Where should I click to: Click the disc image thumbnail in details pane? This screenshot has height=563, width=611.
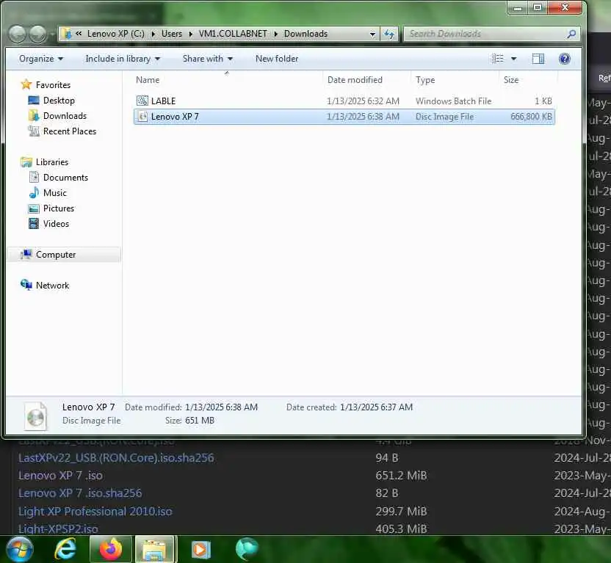[35, 415]
